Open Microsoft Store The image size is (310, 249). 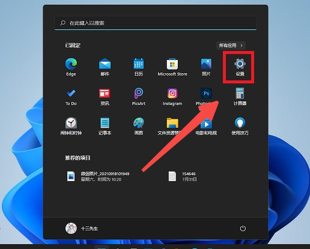tap(172, 67)
